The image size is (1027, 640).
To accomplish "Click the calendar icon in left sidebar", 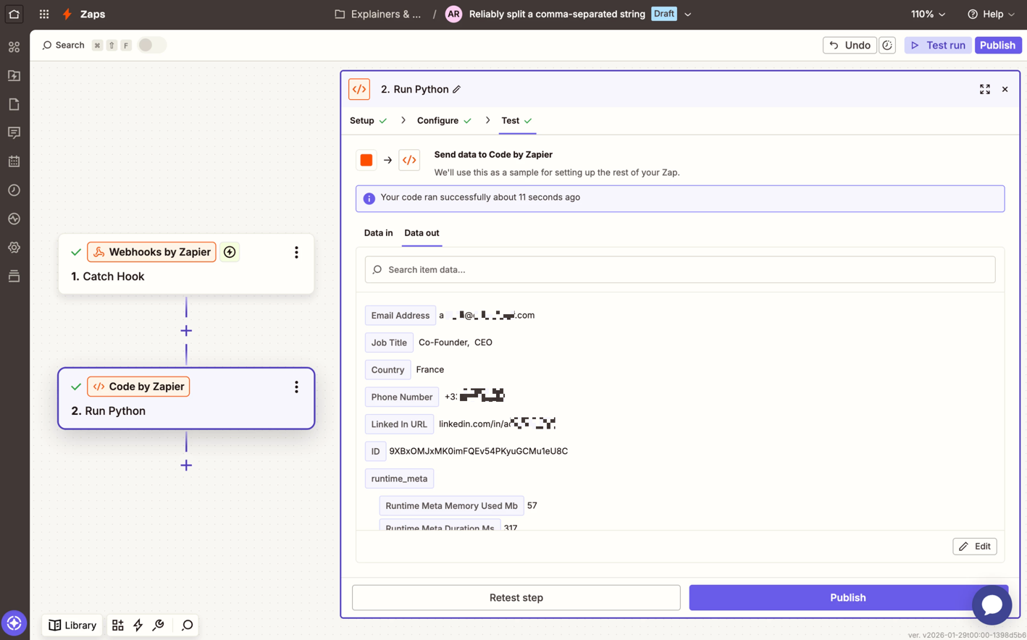I will 14,161.
